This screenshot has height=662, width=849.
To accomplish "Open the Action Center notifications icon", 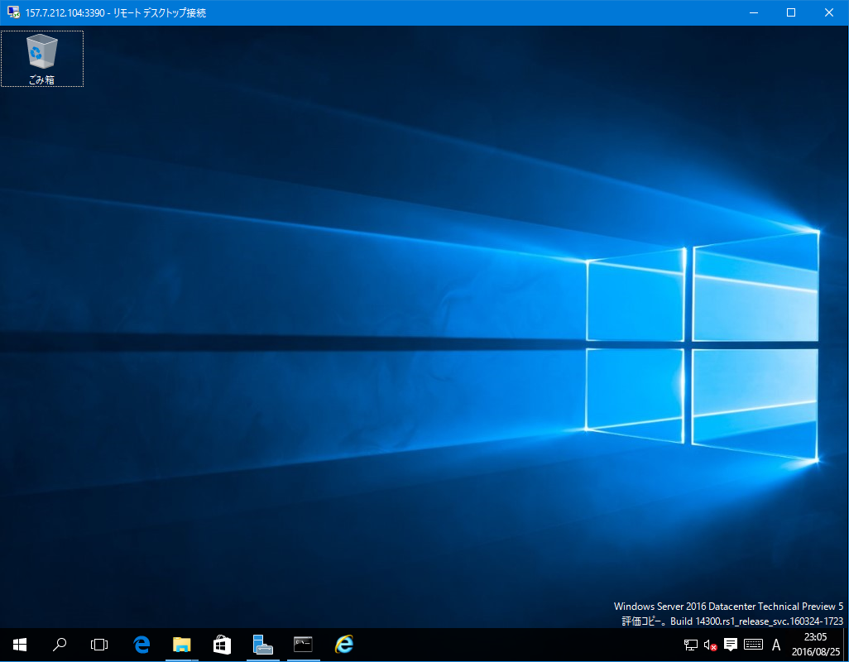I will point(731,645).
